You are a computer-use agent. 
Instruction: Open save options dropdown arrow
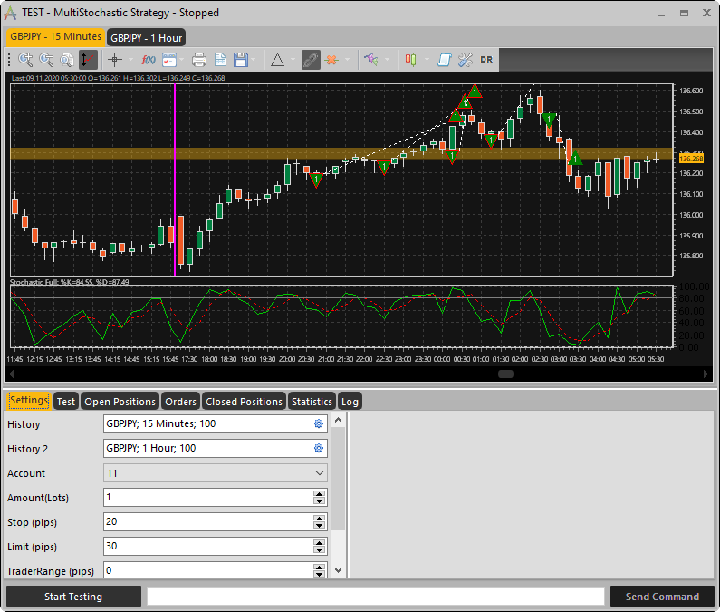(x=254, y=59)
